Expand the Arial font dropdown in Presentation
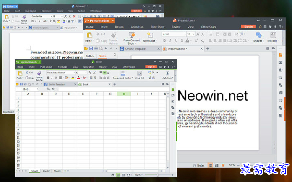The height and width of the screenshot is (182, 292). pyautogui.click(x=184, y=34)
